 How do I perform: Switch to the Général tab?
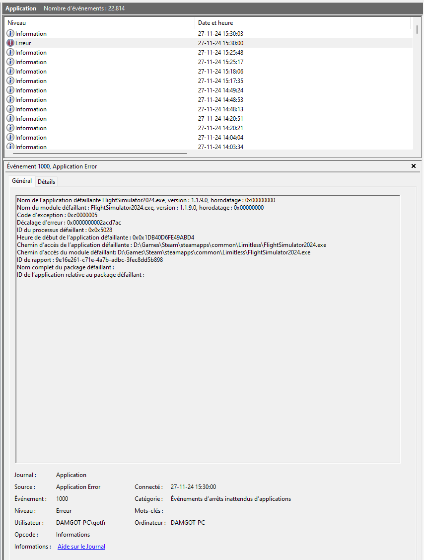point(22,181)
